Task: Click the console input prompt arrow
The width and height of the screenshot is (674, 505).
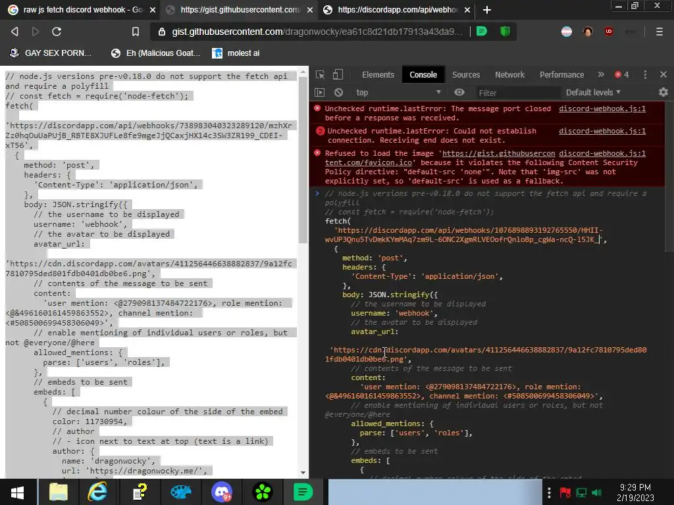Action: (317, 193)
